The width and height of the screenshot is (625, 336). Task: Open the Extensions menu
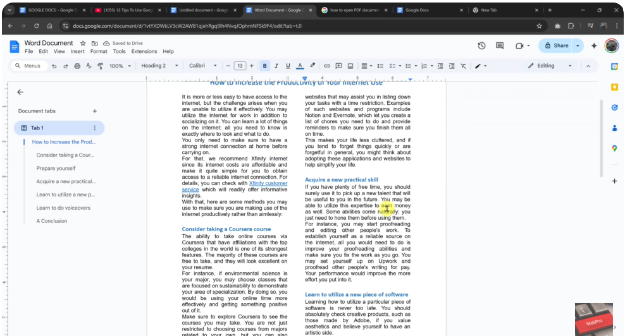click(144, 51)
